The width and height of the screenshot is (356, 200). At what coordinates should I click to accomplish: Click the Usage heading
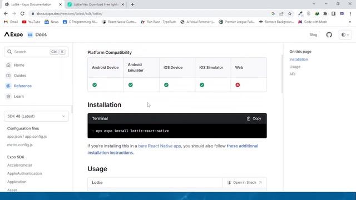[97, 169]
